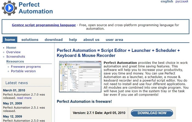
Task: Open the Overview sidebar link
Action: click(13, 52)
